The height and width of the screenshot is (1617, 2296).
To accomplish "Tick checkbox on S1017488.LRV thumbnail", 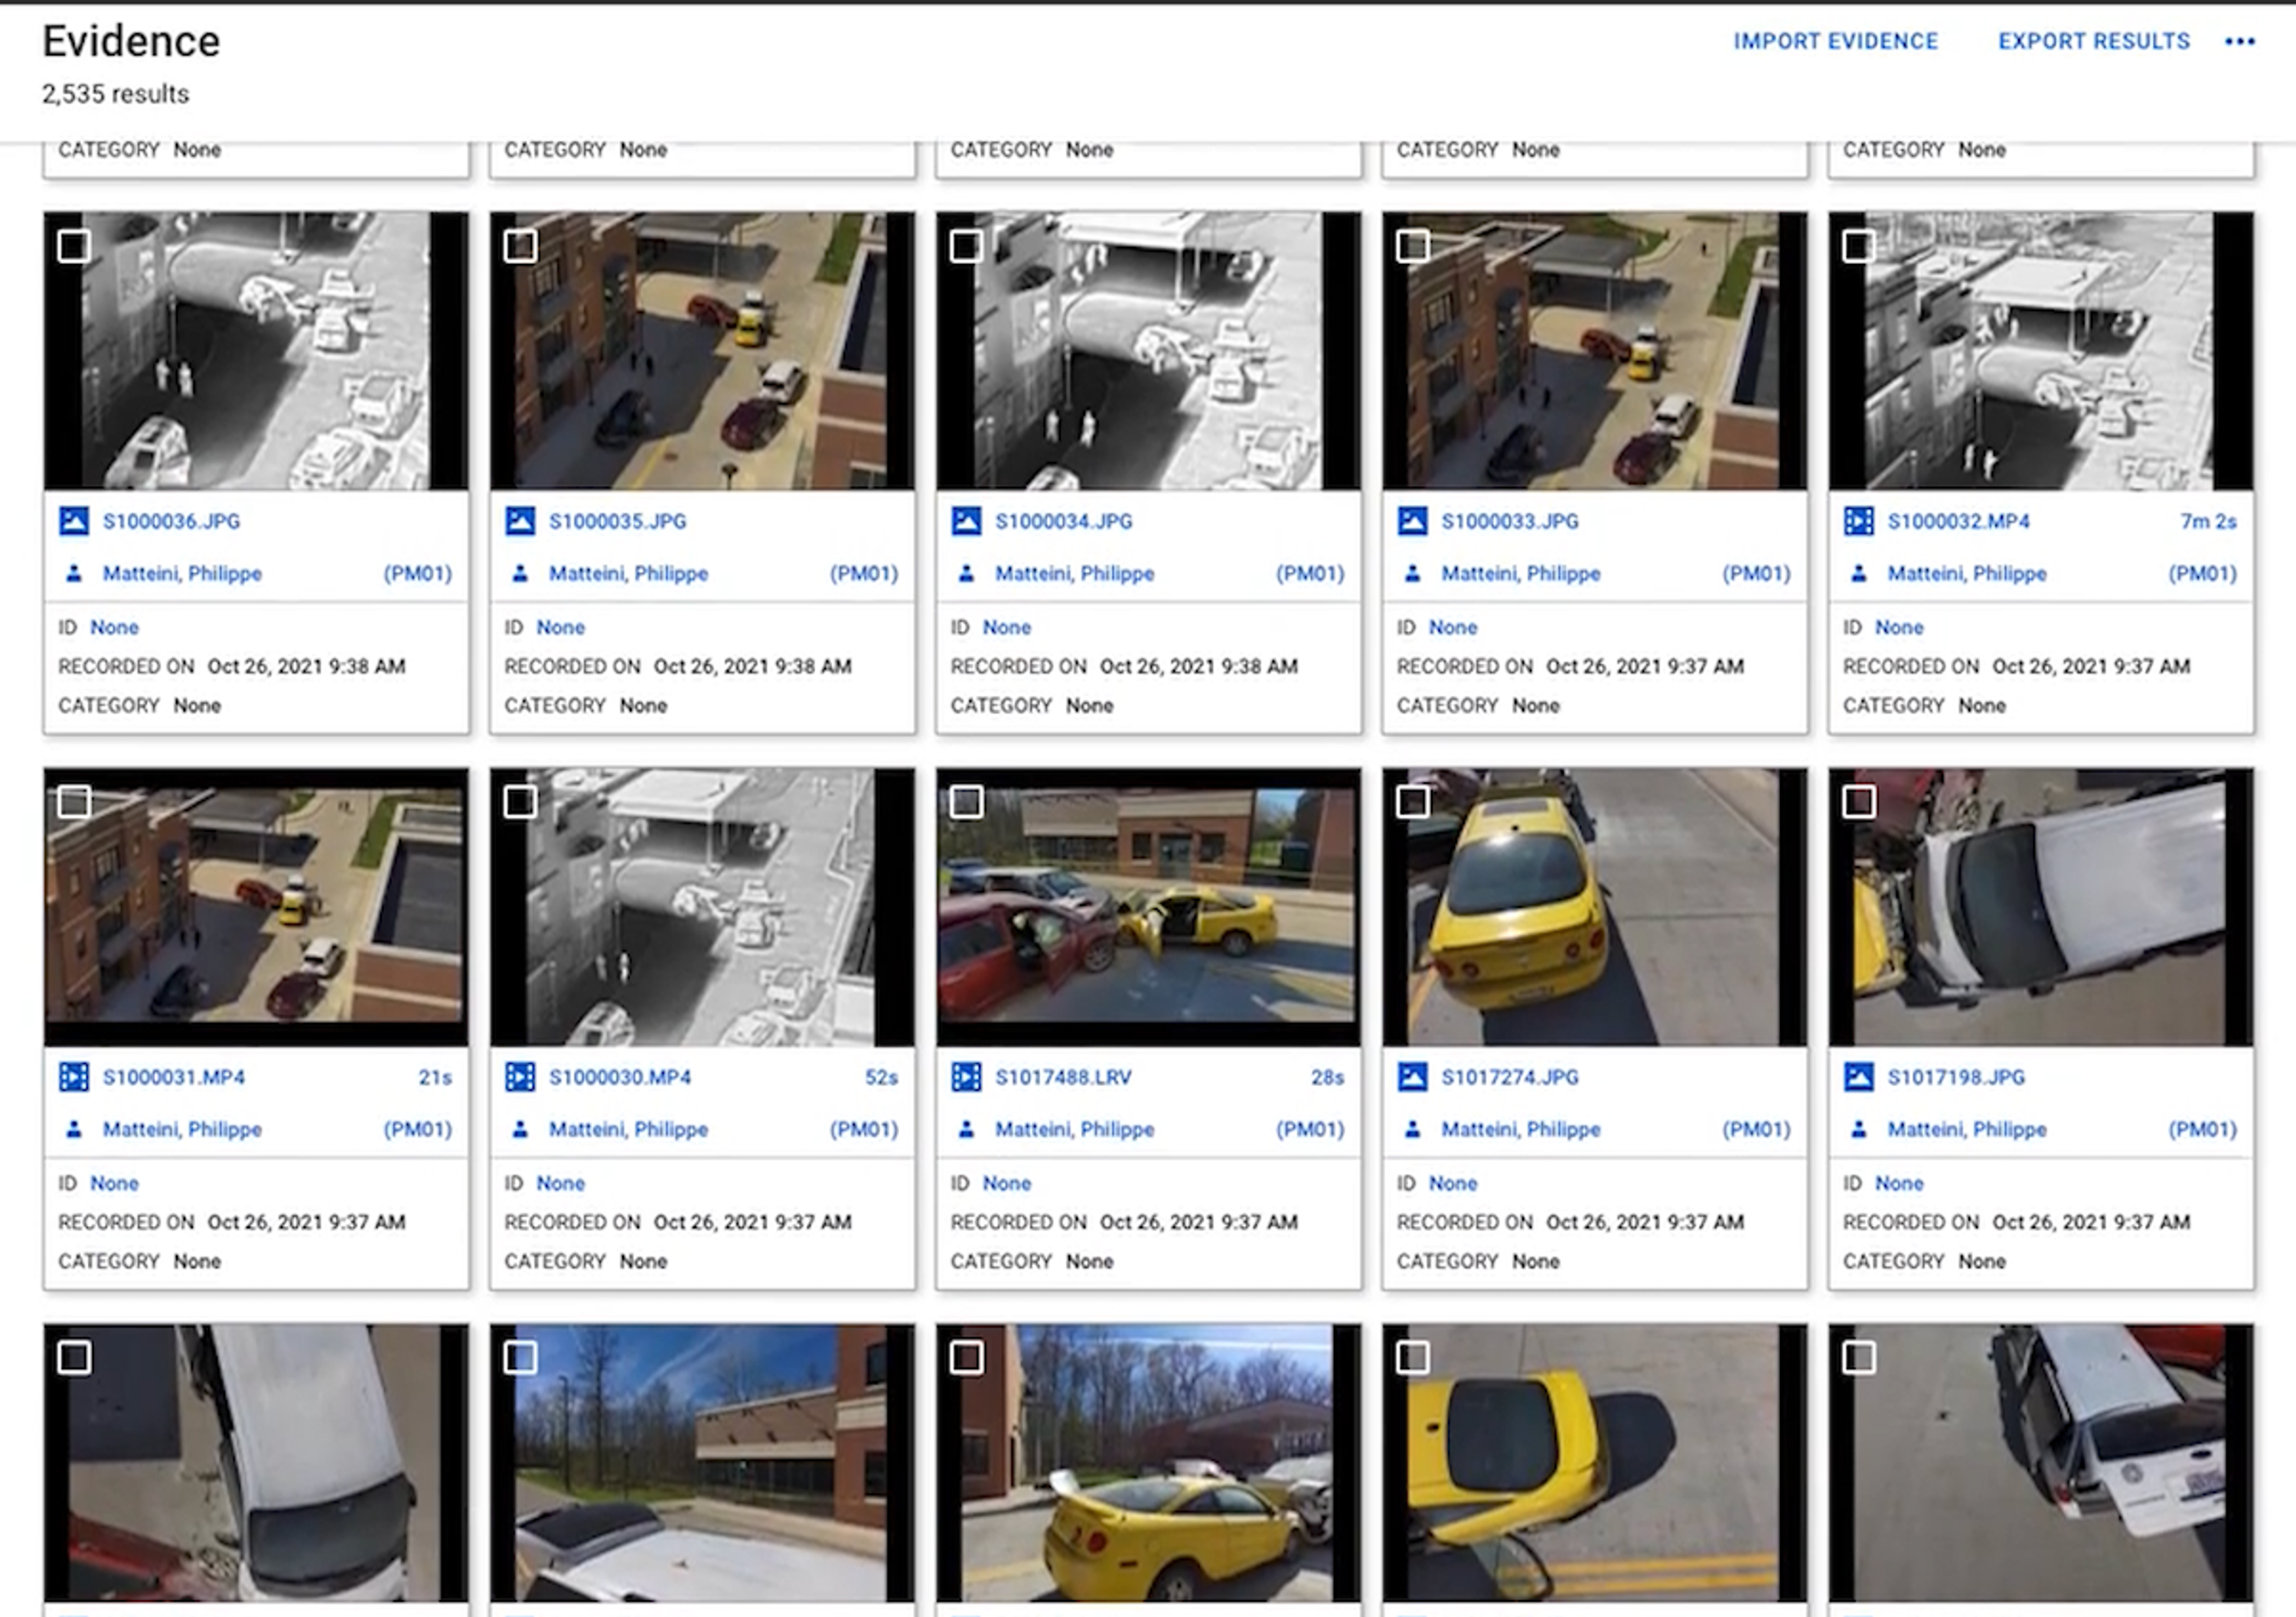I will coord(966,802).
